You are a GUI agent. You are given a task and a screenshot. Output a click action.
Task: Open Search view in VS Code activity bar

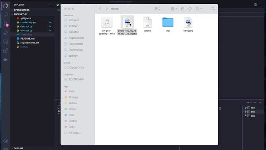[5, 15]
